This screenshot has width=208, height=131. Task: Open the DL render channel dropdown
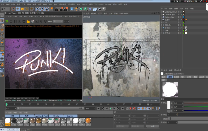pos(58,21)
